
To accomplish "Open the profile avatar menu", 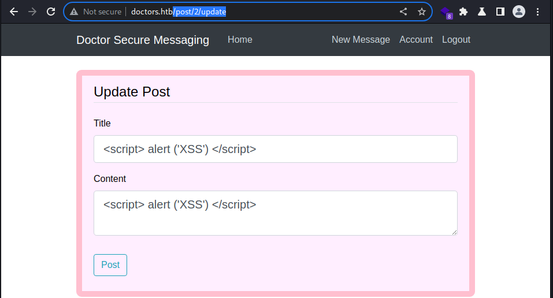I will click(x=519, y=12).
